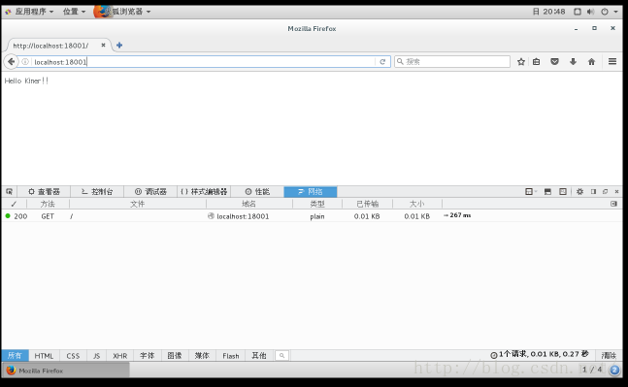Image resolution: width=628 pixels, height=387 pixels.
Task: Open devtools settings gear
Action: point(579,192)
